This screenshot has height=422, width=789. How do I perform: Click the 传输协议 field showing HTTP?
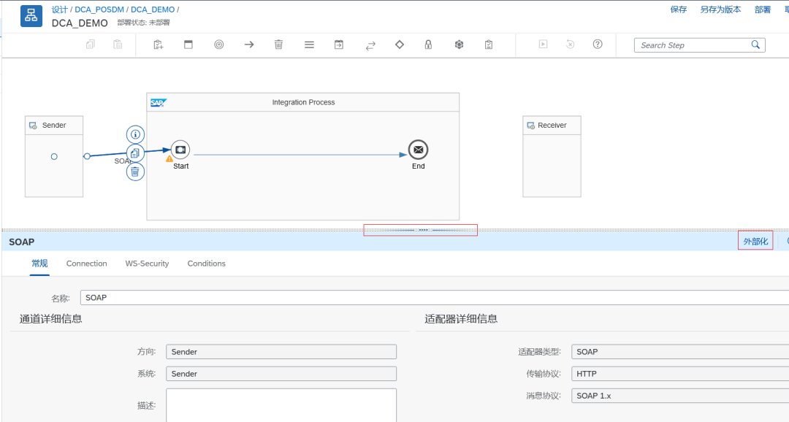pos(680,374)
